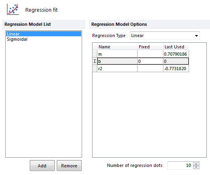210x175 pixels.
Task: Click the Fixed cell for parameter m
Action: click(150, 54)
